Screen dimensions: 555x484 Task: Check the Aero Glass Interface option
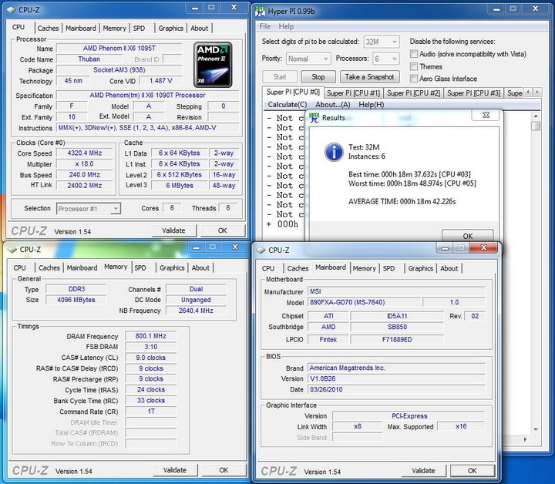click(414, 79)
